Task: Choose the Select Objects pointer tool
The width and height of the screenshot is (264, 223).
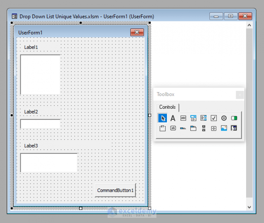Action: pyautogui.click(x=163, y=118)
